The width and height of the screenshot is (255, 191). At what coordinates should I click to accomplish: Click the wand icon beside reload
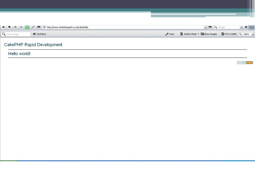(x=33, y=27)
